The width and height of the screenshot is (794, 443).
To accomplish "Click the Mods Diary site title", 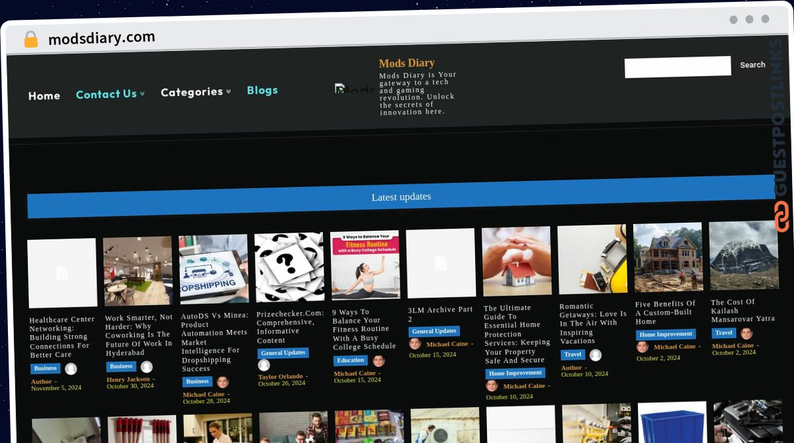I will click(x=407, y=63).
